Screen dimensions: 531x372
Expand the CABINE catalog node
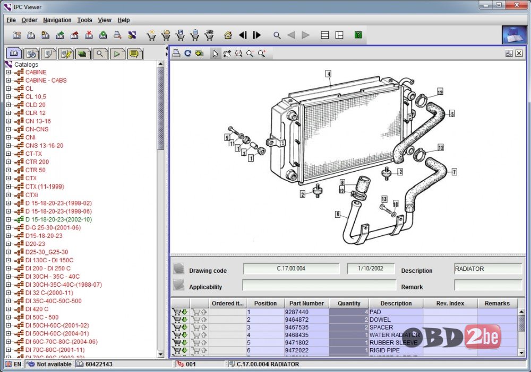point(8,72)
